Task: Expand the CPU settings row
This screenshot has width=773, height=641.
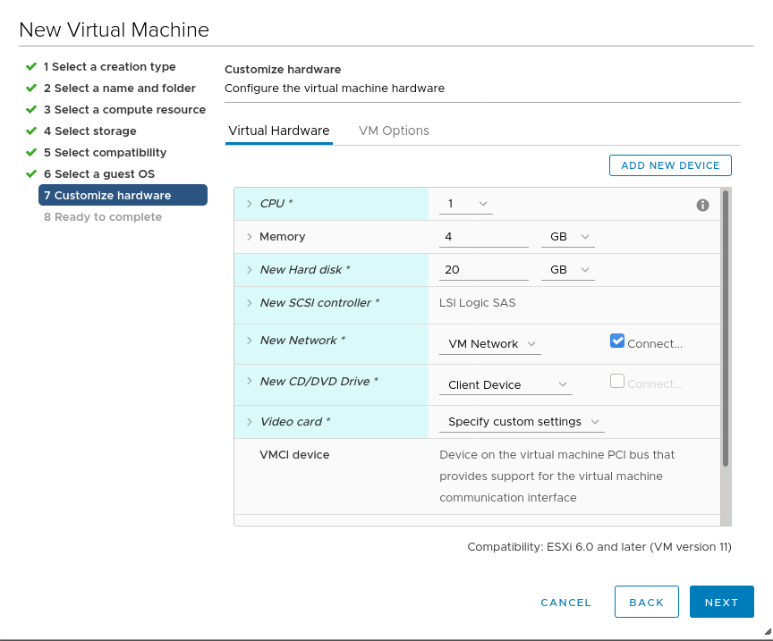Action: (x=250, y=204)
